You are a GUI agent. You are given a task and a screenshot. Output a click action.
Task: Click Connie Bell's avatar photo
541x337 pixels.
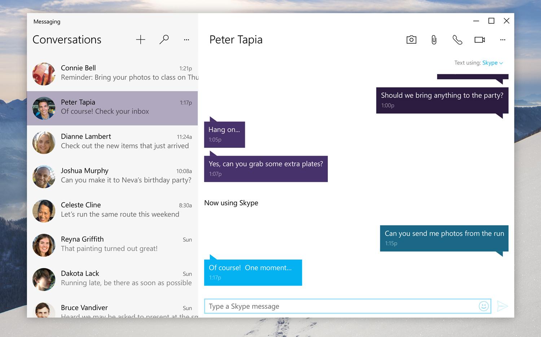click(x=44, y=74)
